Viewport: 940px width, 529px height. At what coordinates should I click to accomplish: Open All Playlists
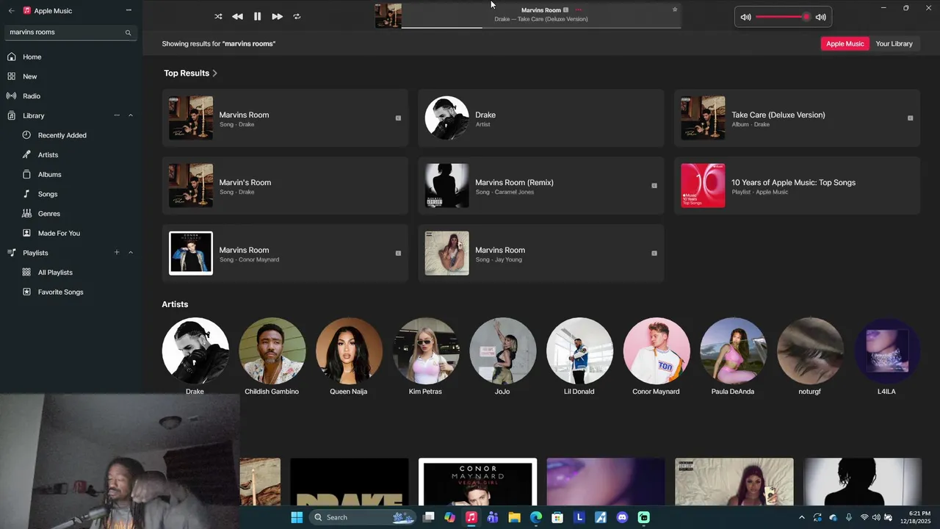click(x=55, y=273)
